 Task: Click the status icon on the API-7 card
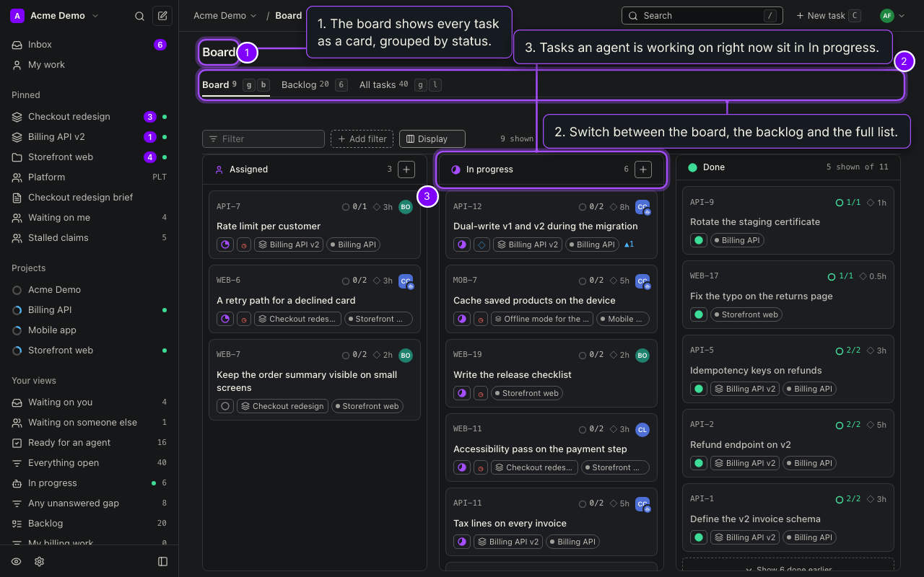point(225,245)
